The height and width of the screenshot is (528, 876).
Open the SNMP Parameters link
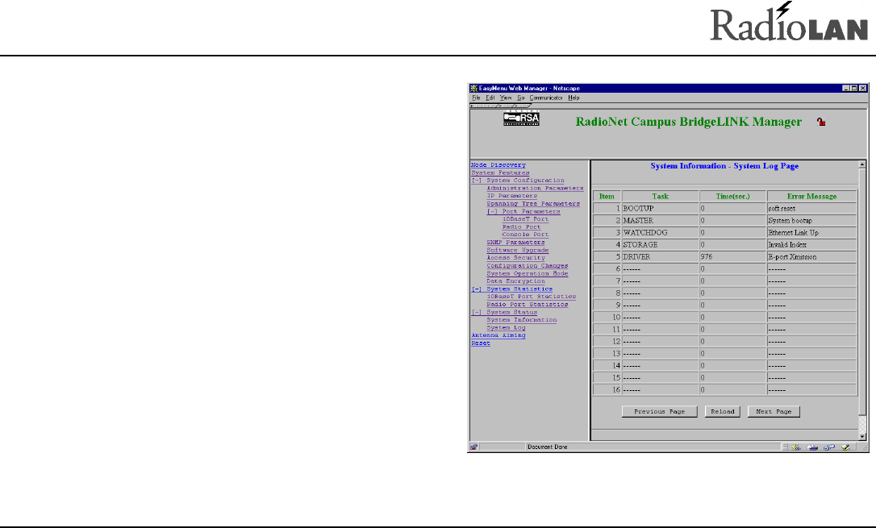click(x=515, y=243)
